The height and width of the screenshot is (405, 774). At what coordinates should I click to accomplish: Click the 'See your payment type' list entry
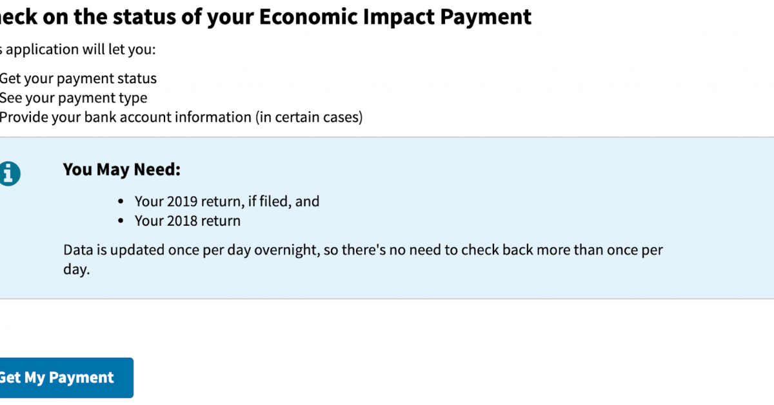click(74, 97)
